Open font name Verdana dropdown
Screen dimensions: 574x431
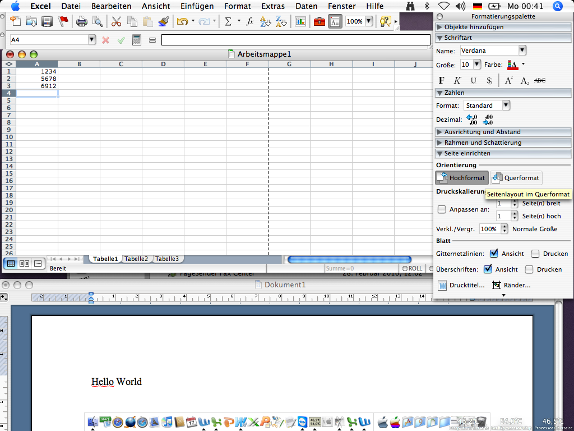point(522,50)
